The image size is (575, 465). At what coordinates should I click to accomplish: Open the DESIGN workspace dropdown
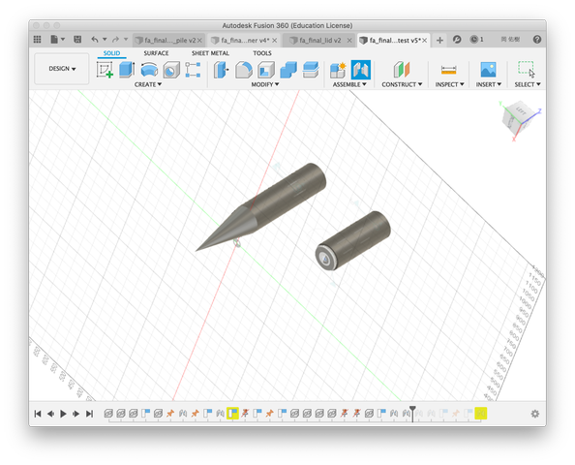pos(62,69)
